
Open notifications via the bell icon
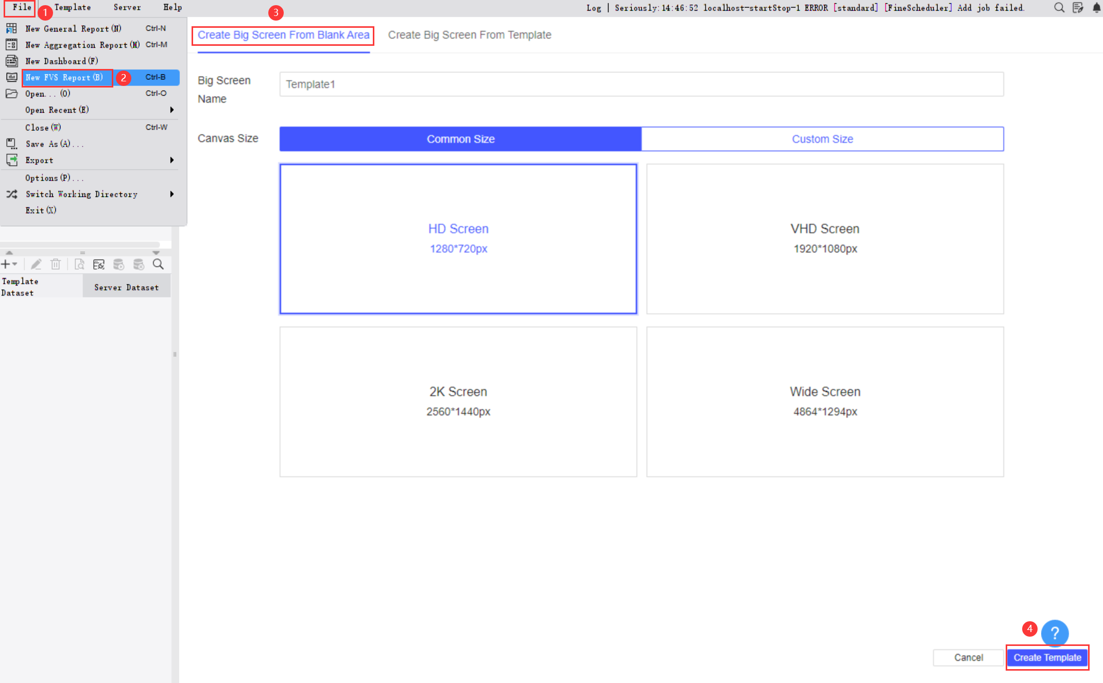[x=1096, y=8]
